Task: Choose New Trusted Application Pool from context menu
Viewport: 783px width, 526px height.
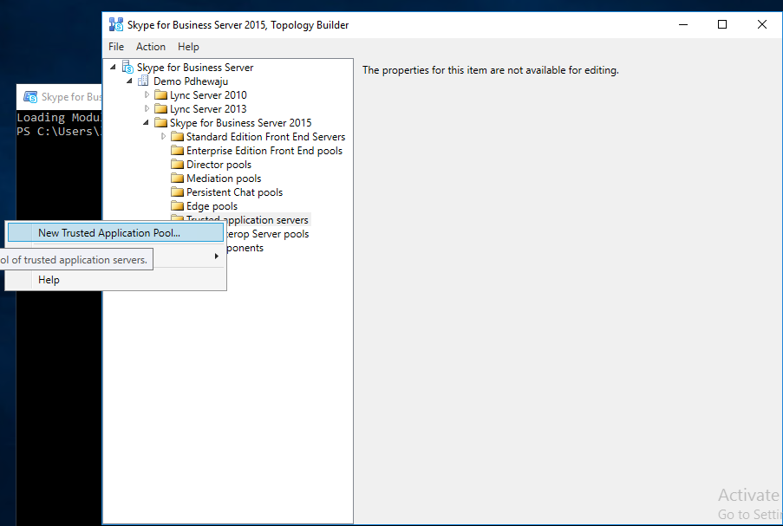Action: 116,233
